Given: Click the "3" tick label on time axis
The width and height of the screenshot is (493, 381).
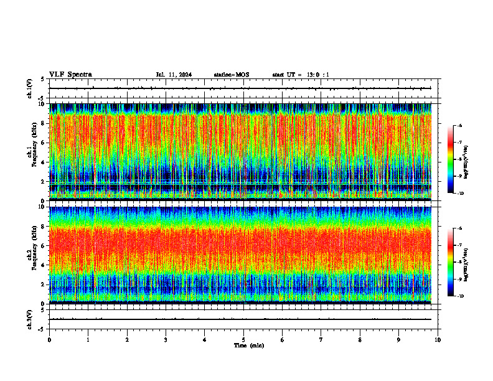Looking at the screenshot, I should pyautogui.click(x=166, y=340).
